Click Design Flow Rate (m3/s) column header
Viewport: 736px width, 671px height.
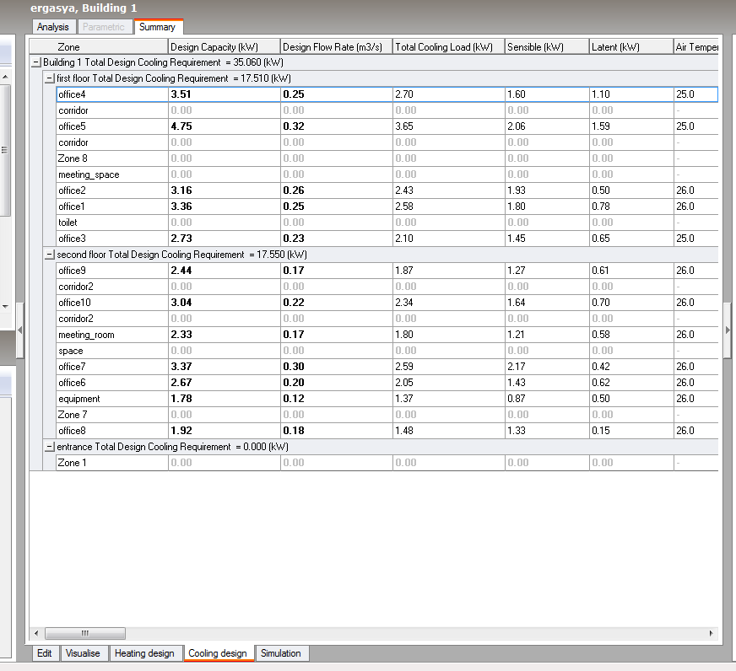pos(337,47)
